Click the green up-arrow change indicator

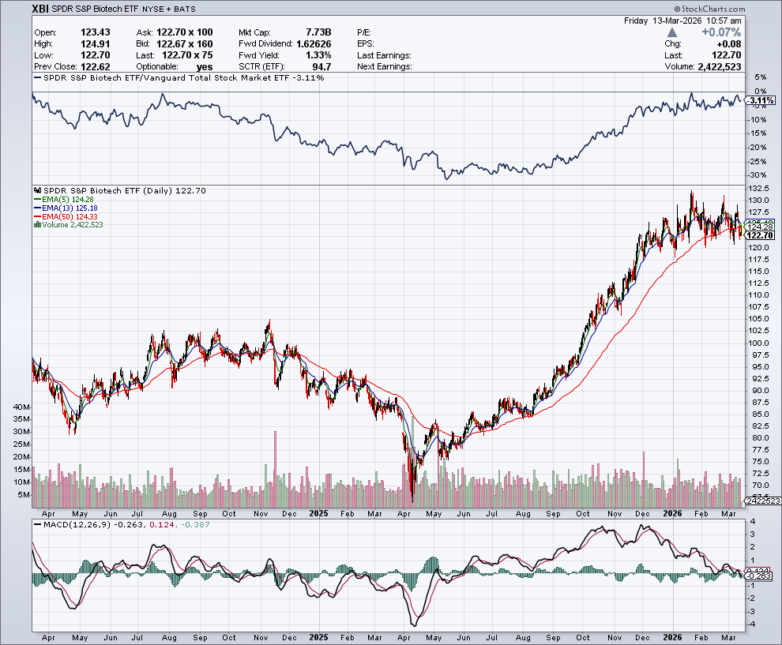click(671, 32)
